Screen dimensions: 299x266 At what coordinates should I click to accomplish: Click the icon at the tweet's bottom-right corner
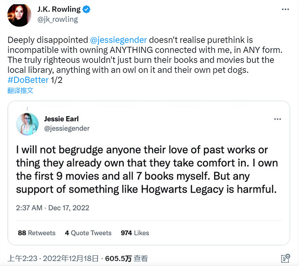coord(286,259)
